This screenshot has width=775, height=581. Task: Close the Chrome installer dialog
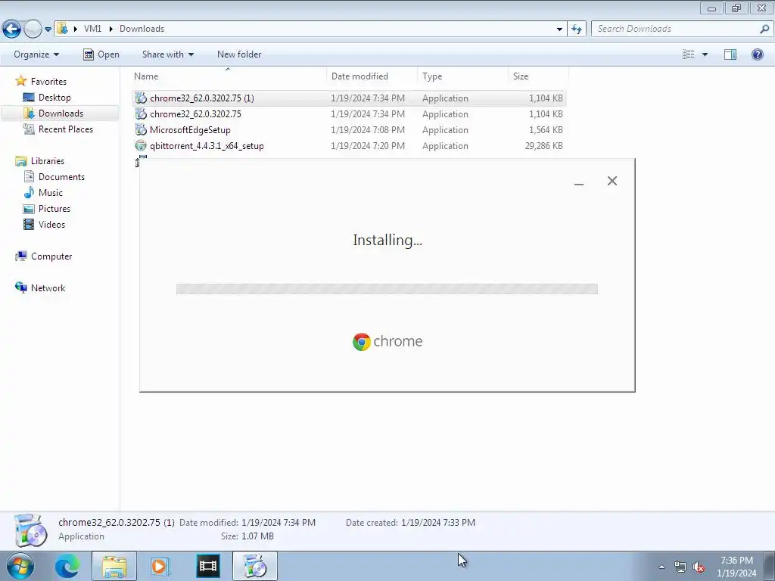coord(612,181)
